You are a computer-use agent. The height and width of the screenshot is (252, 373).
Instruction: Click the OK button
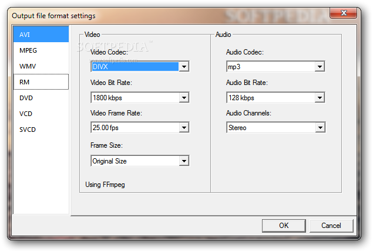click(284, 226)
